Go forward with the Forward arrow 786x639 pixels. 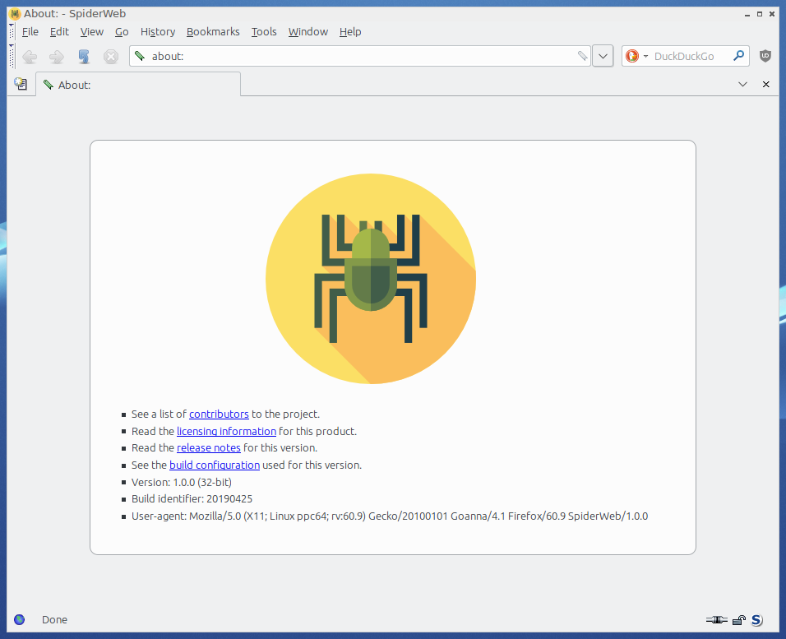pyautogui.click(x=57, y=56)
